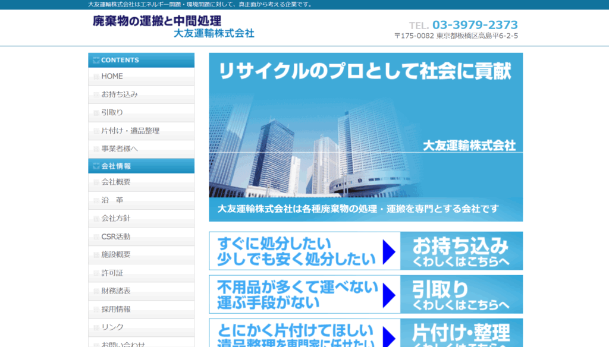609x347 pixels.
Task: Open 事業者様へ from the sidebar
Action: 120,149
